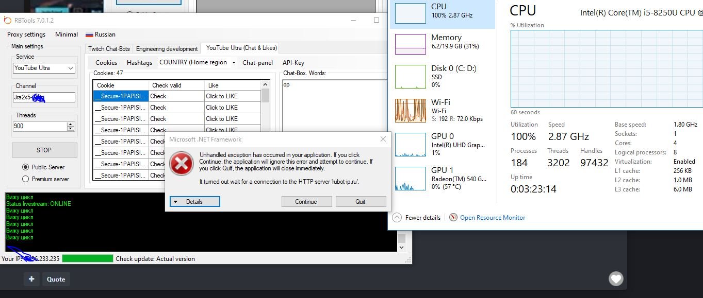The image size is (703, 298).
Task: Click the plus icon button below window
Action: point(31,279)
